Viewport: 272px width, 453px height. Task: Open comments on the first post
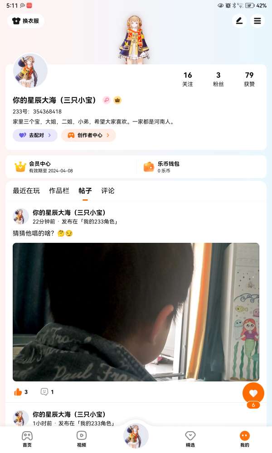point(44,392)
